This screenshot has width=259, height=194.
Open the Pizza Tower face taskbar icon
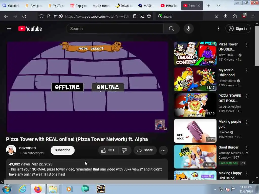pos(101,189)
